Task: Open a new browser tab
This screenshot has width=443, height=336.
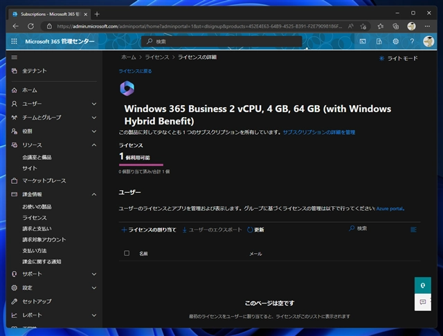Action: 97,14
